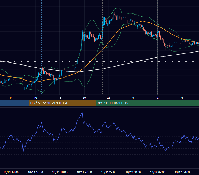
Task: Click the 10/12 04:00 date label
Action: tap(182, 172)
